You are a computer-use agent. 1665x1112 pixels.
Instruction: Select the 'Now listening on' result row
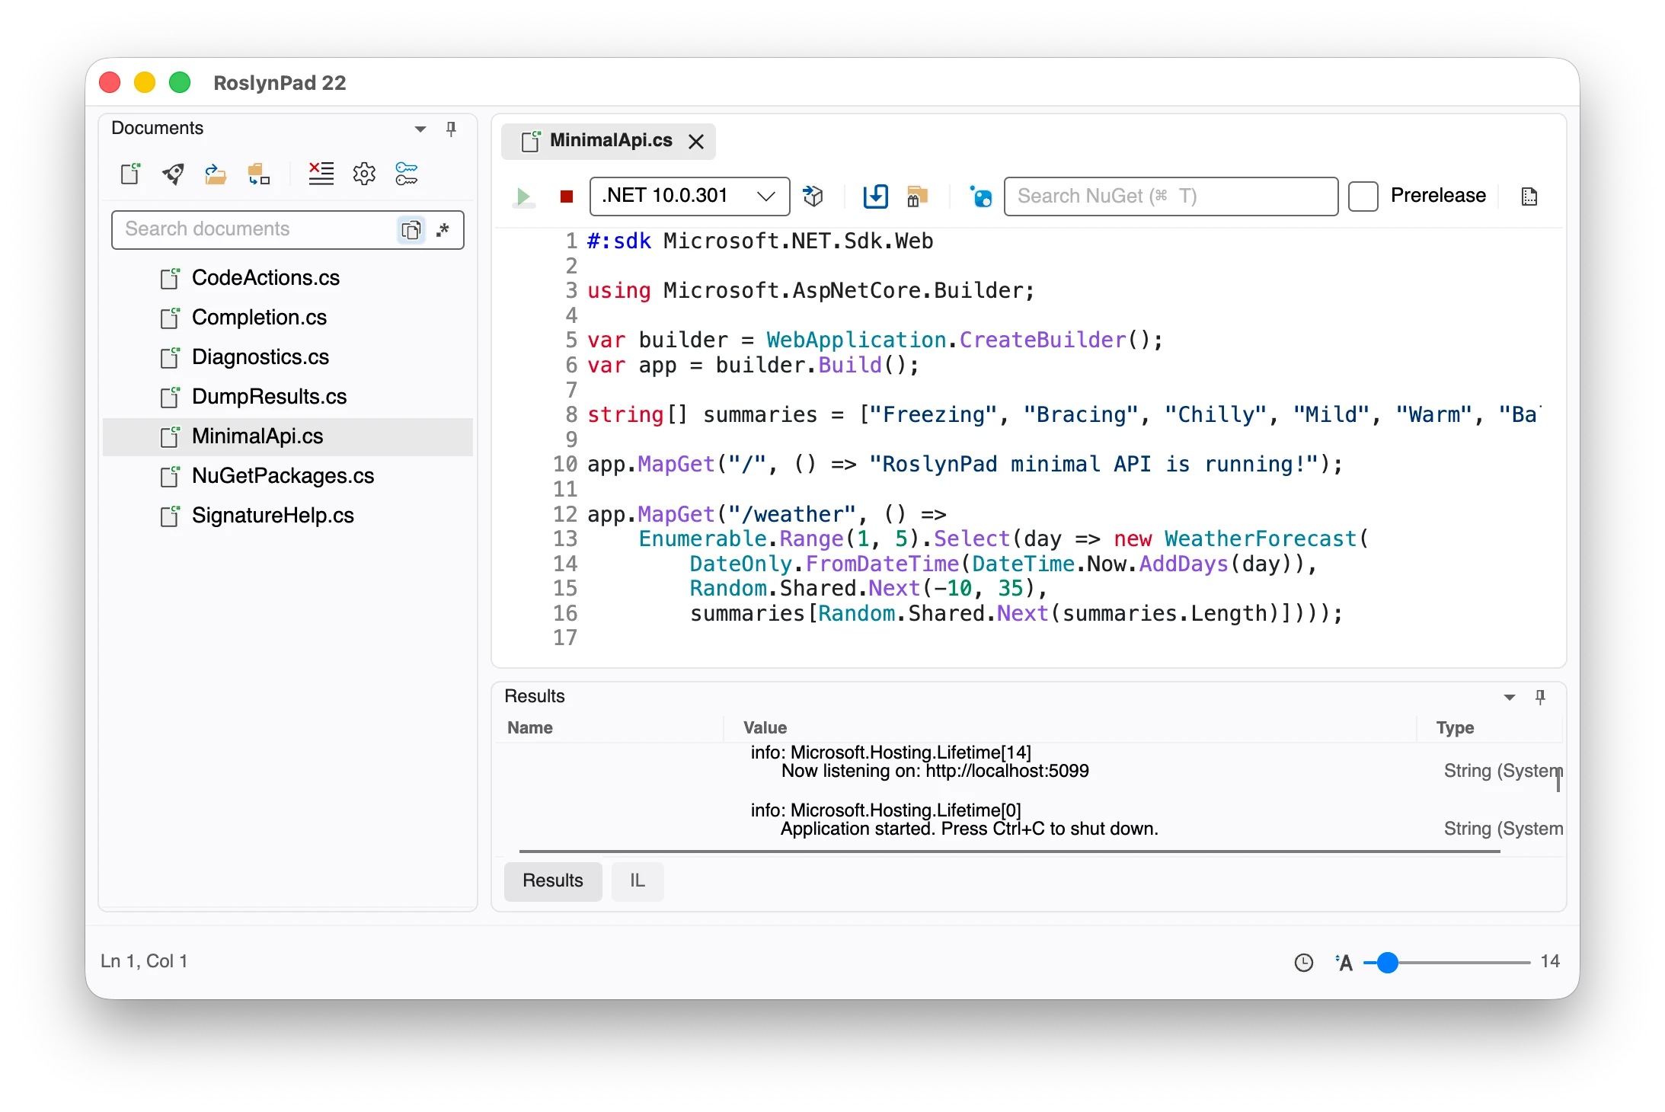tap(1028, 762)
